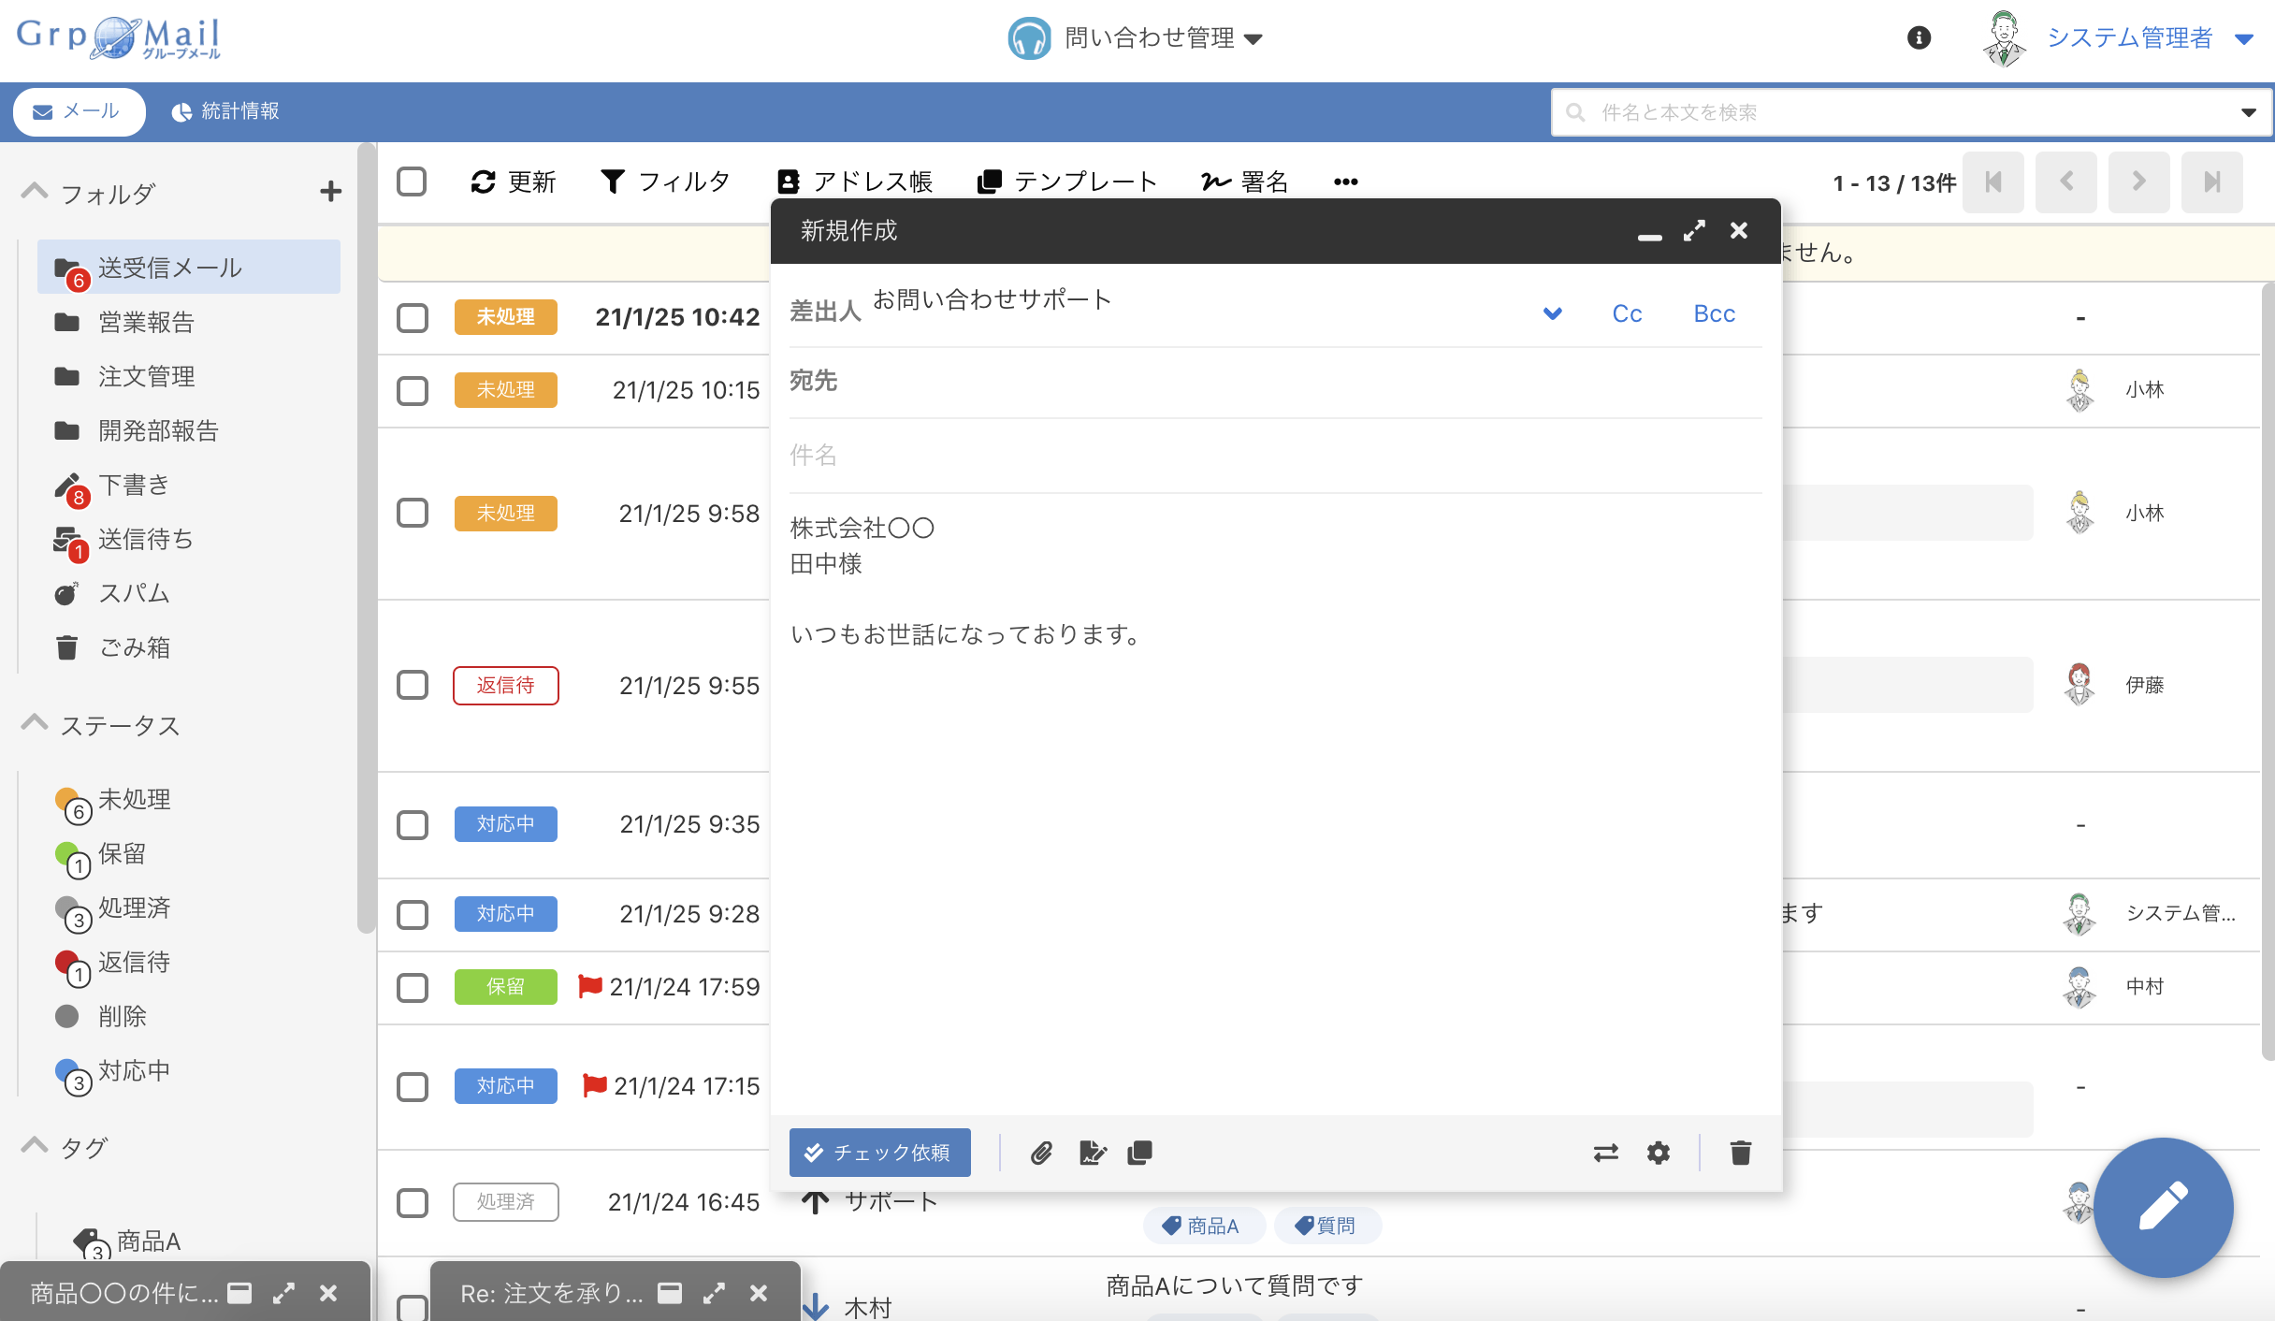The height and width of the screenshot is (1321, 2275).
Task: Click the info icon in header
Action: tap(1919, 37)
